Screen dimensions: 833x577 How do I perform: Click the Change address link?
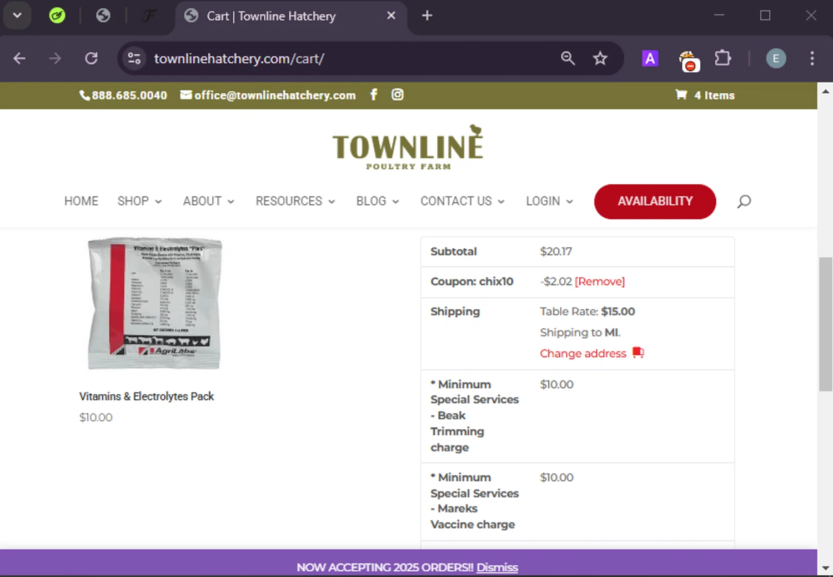[583, 354]
